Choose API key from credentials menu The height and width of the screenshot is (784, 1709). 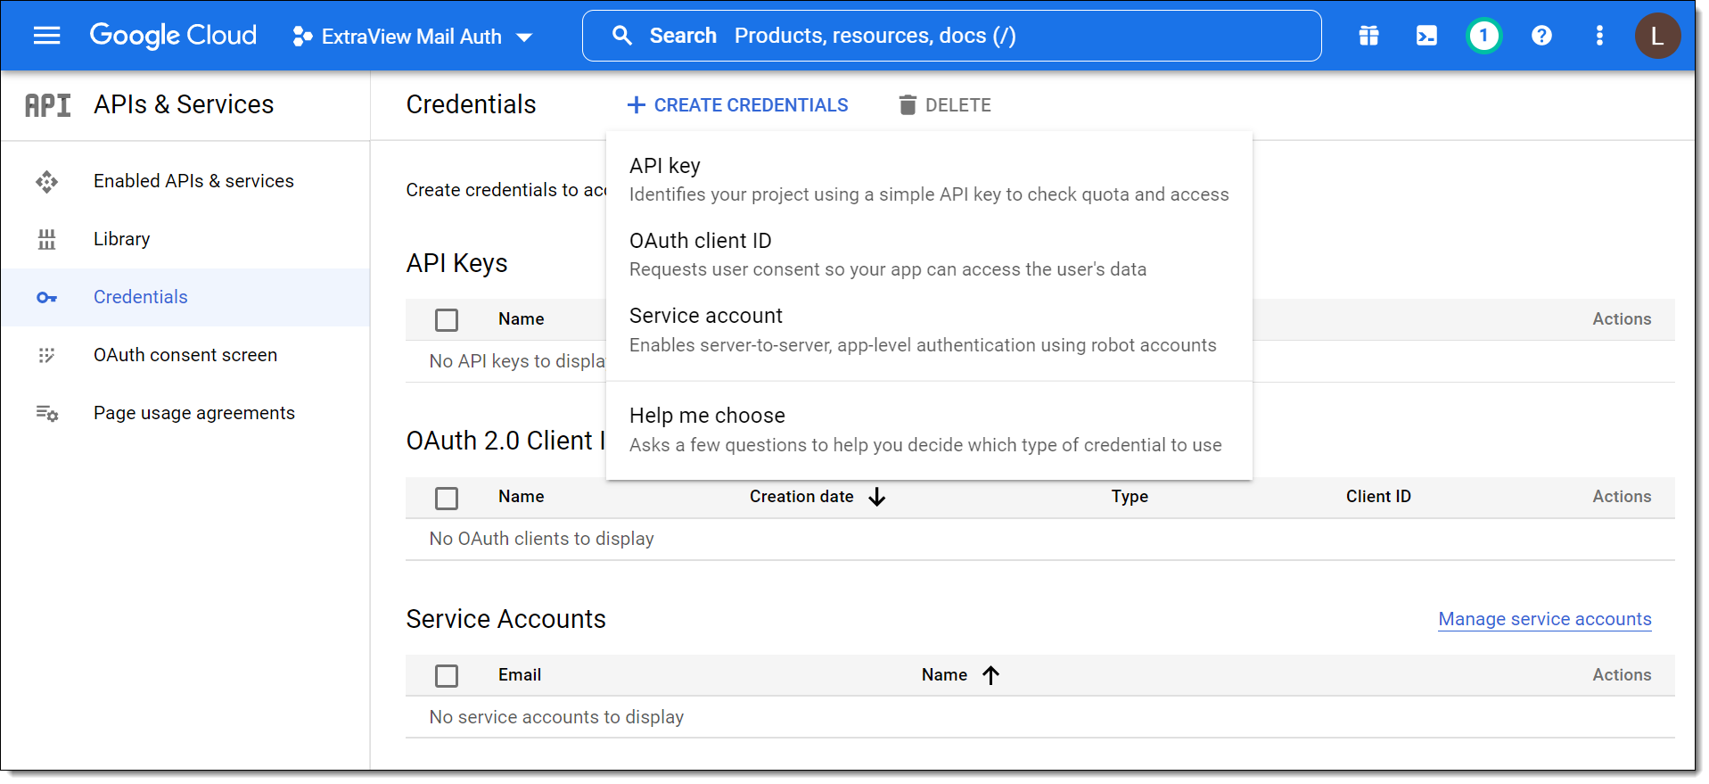tap(929, 179)
